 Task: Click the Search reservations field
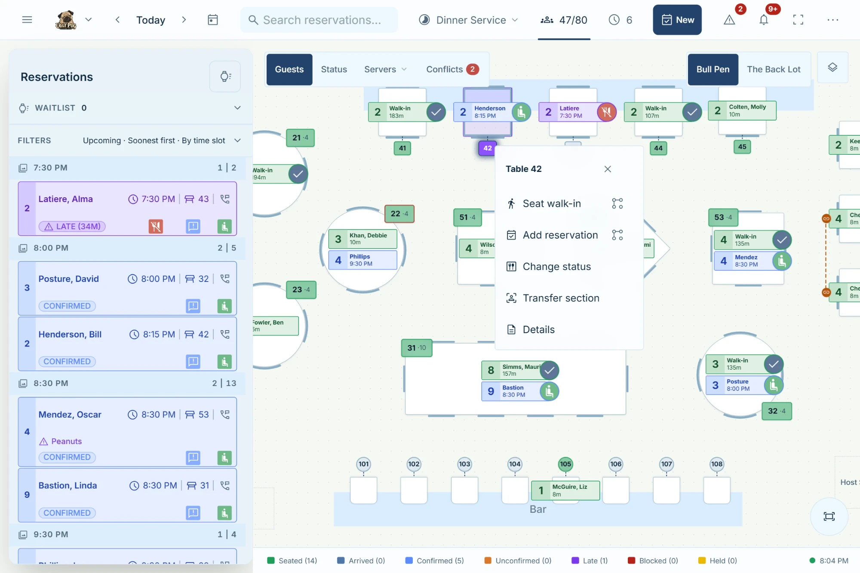click(x=319, y=20)
